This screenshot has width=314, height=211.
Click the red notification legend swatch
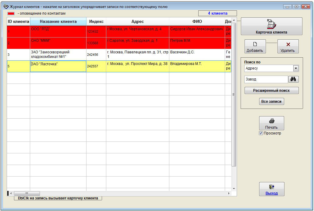tap(11, 13)
